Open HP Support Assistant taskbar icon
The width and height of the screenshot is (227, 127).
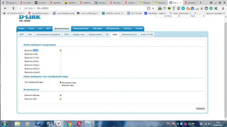point(48,124)
